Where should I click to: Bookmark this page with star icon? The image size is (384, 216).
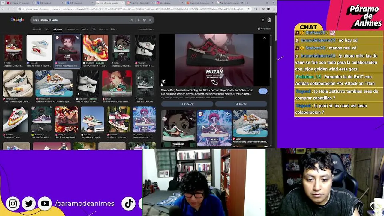pos(248,9)
